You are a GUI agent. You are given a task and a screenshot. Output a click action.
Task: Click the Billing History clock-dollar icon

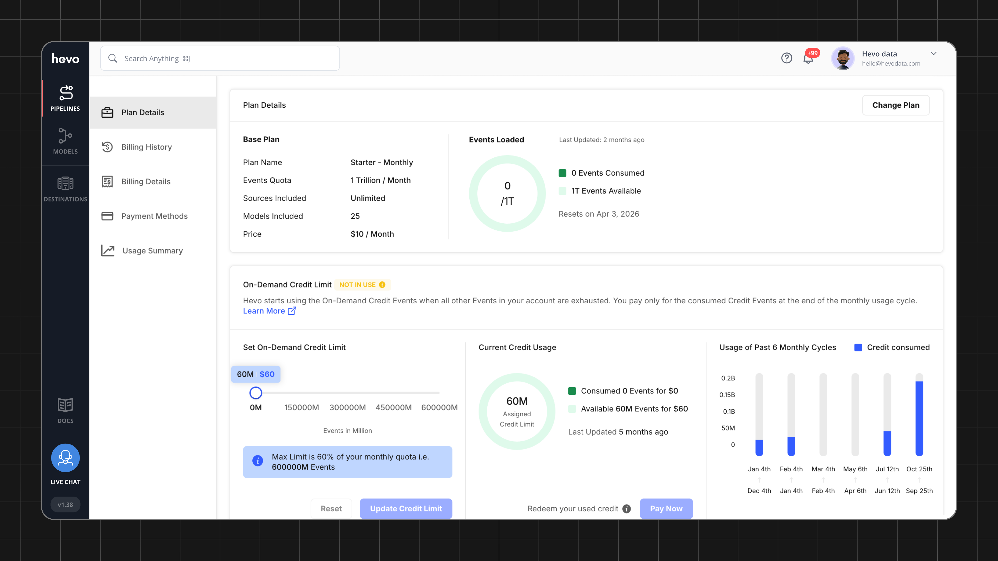tap(107, 147)
